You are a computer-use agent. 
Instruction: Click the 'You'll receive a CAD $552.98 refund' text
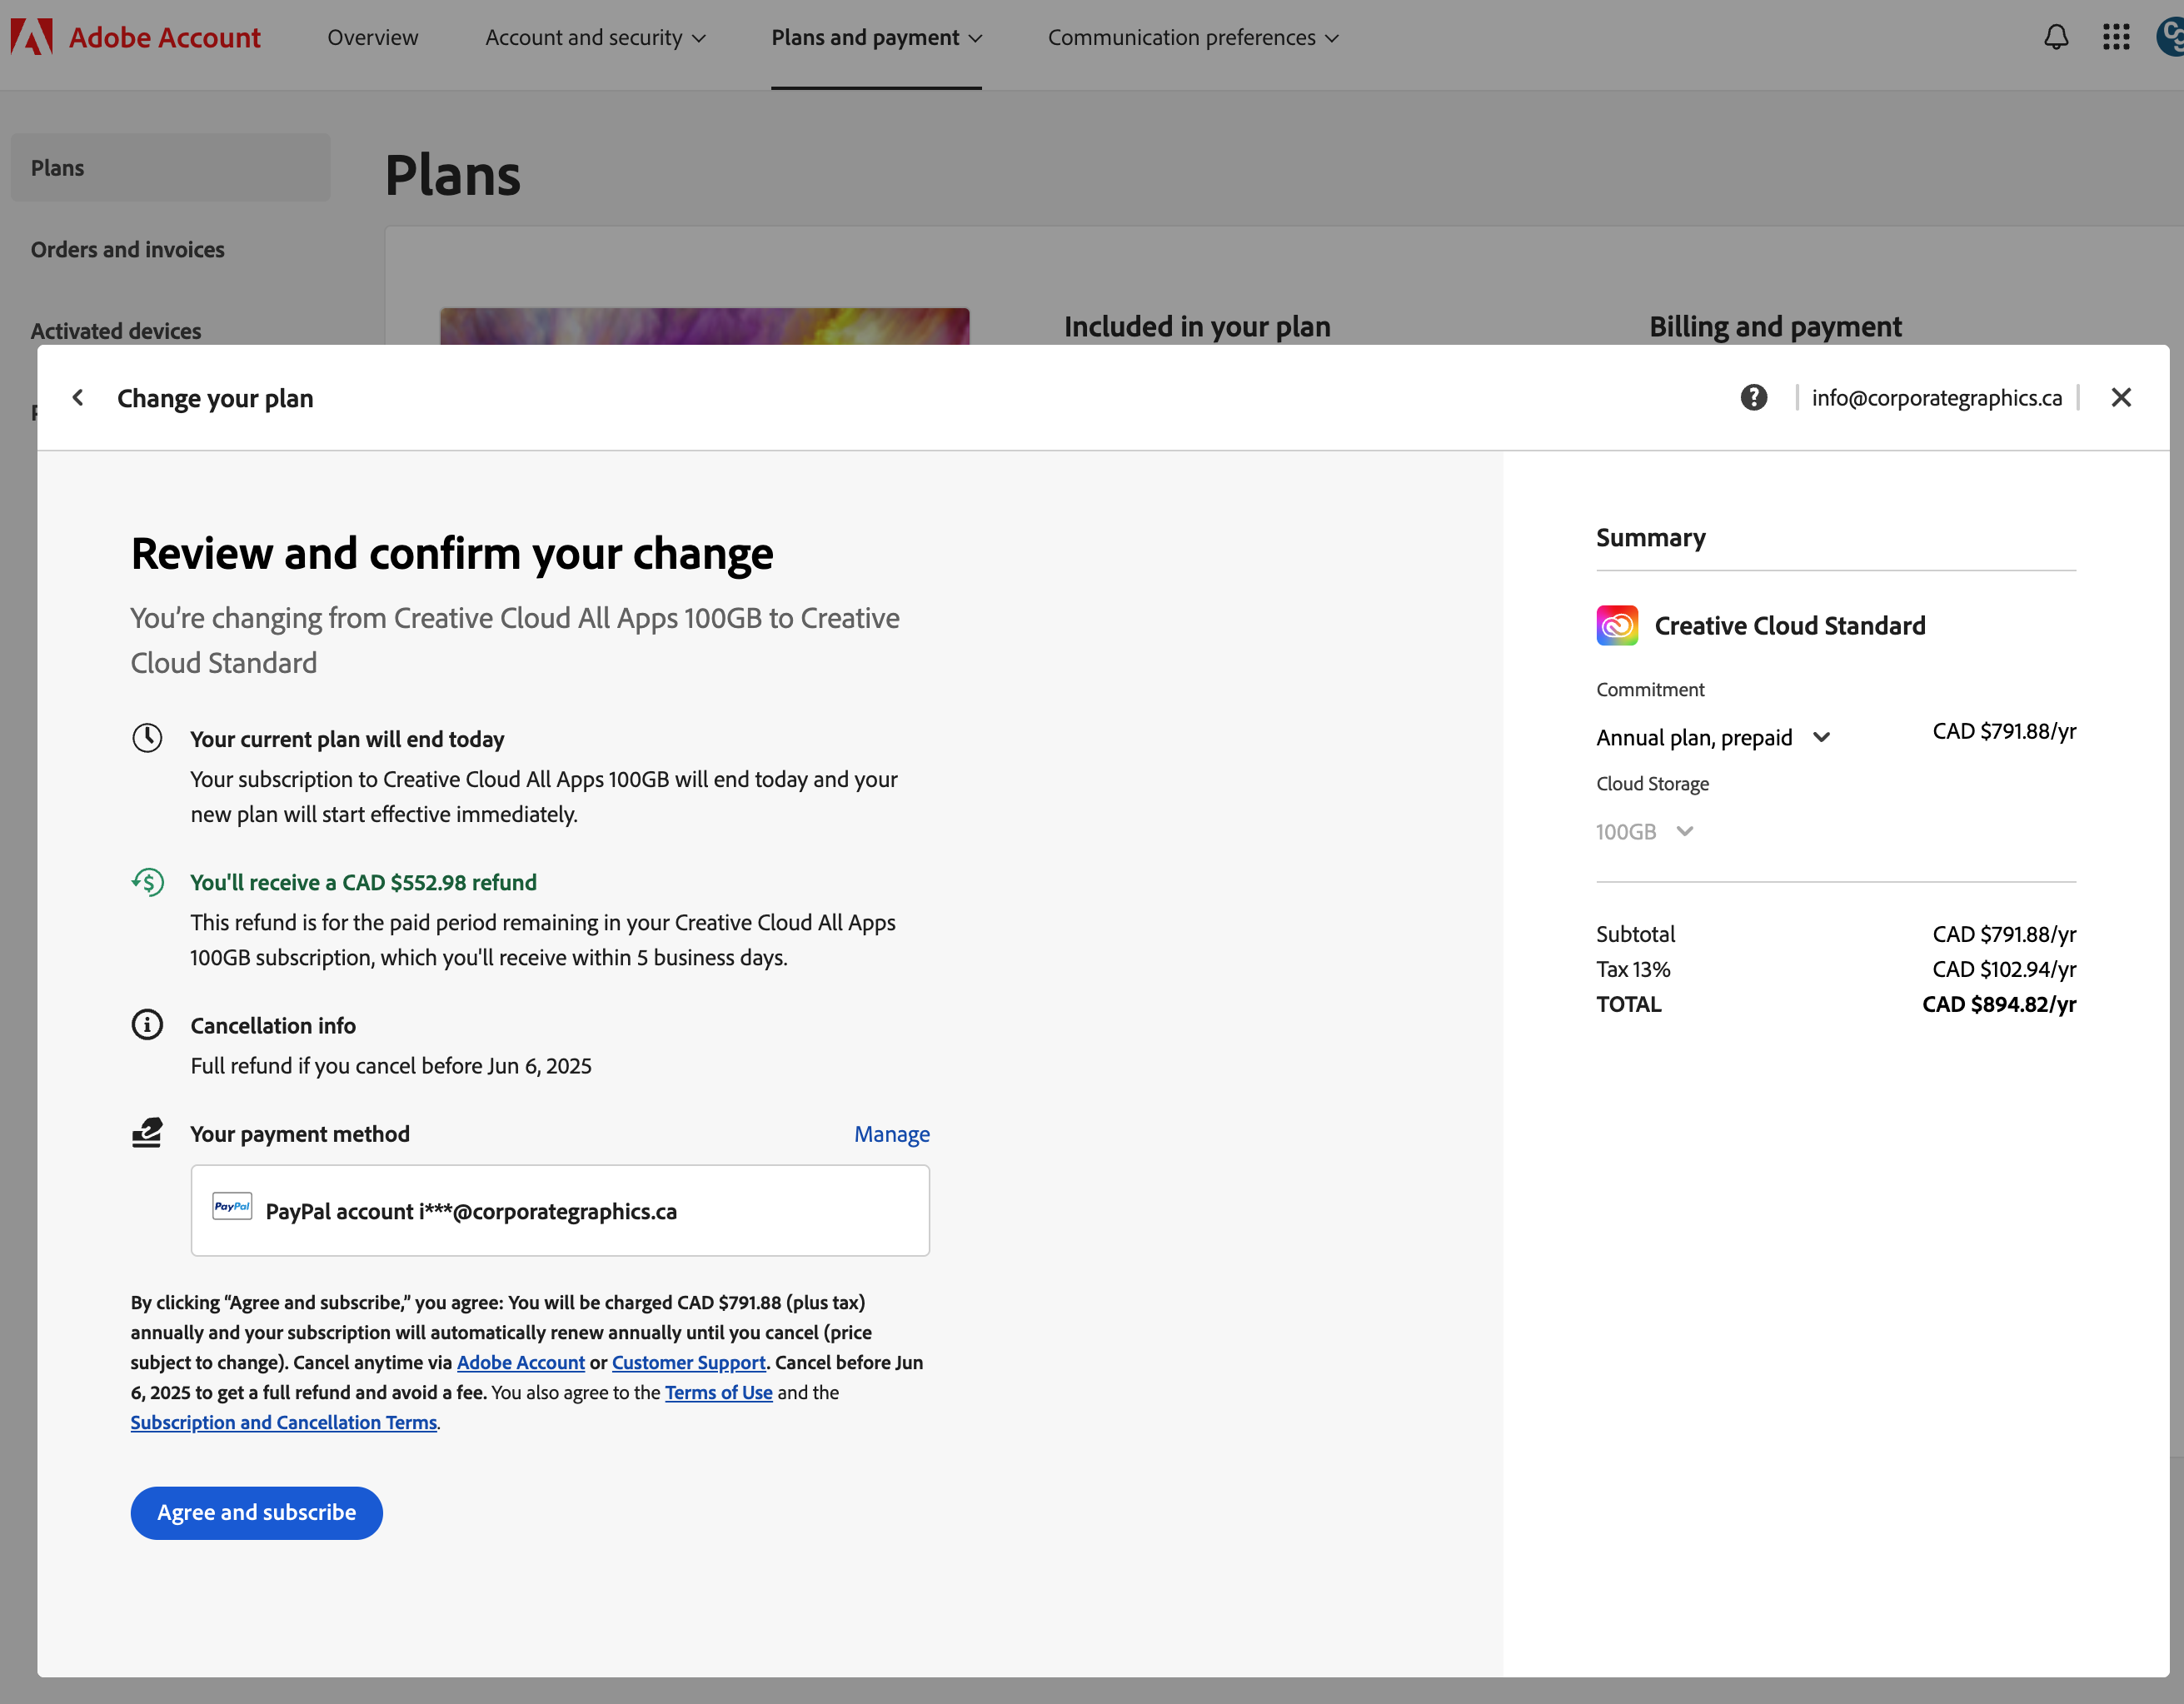(364, 882)
